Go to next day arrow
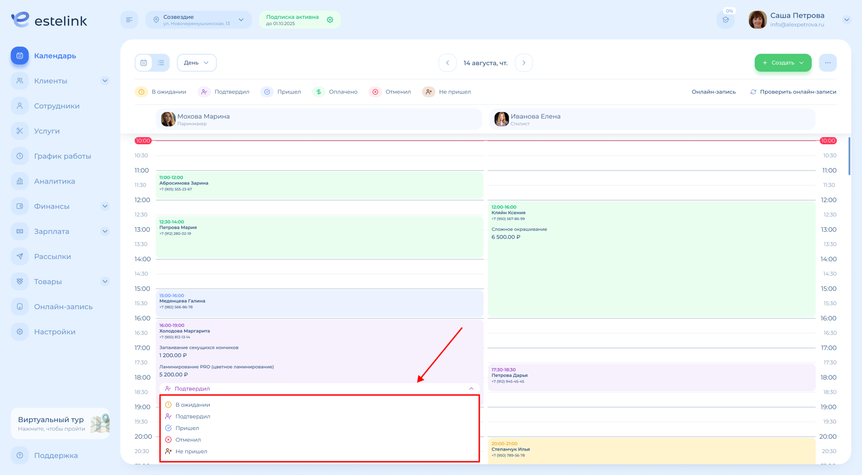Image resolution: width=862 pixels, height=475 pixels. point(524,63)
